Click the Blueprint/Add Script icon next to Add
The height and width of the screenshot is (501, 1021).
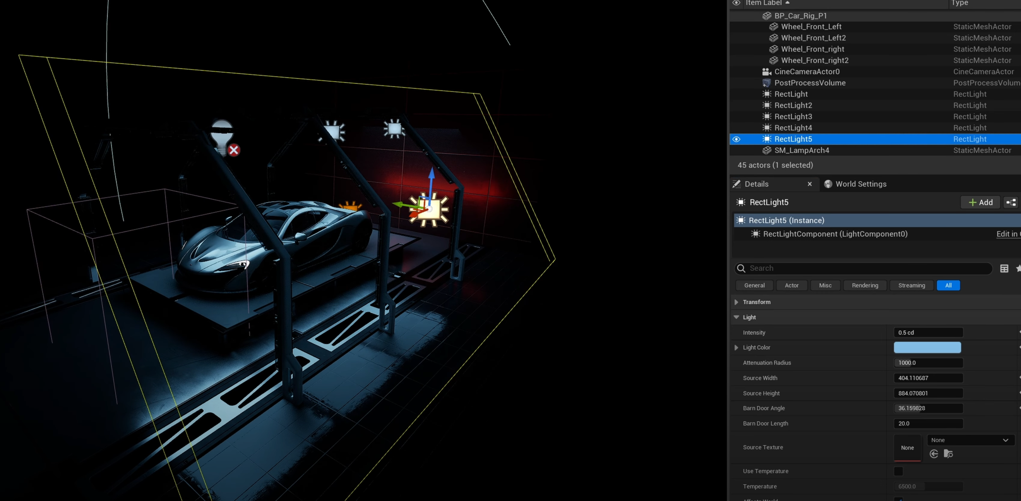(1011, 202)
